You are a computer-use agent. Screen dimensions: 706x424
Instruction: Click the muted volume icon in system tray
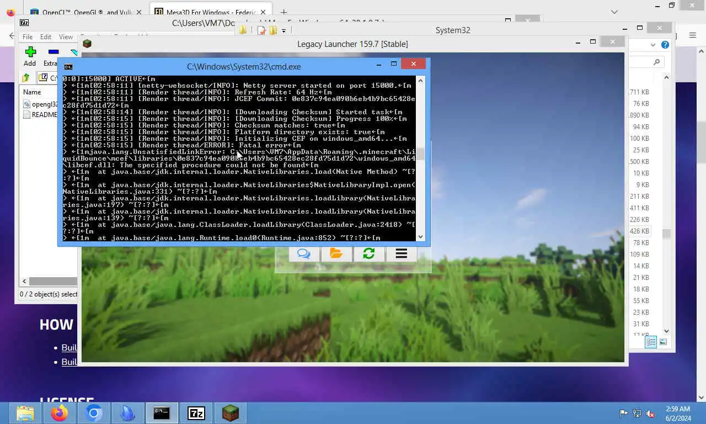click(650, 413)
